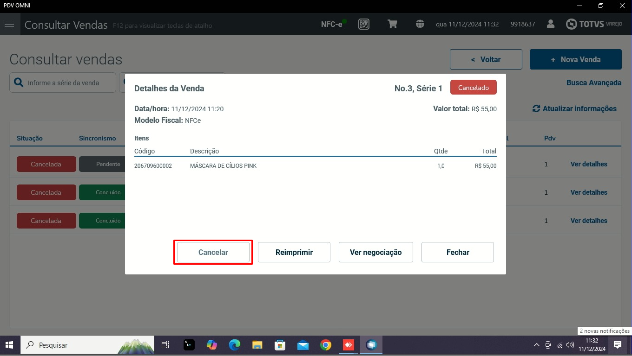Launch Google Chrome from taskbar

pyautogui.click(x=326, y=345)
